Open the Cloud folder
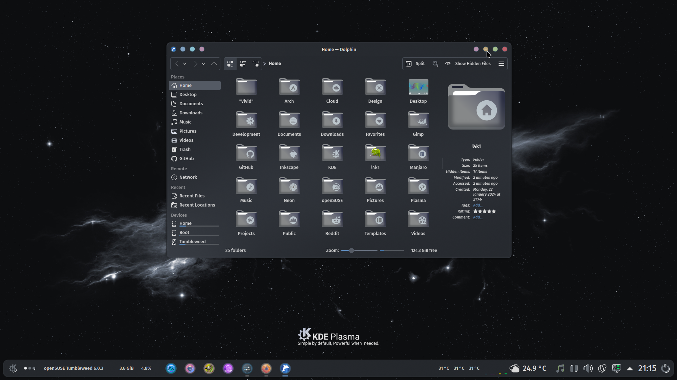This screenshot has width=677, height=380. (x=332, y=91)
